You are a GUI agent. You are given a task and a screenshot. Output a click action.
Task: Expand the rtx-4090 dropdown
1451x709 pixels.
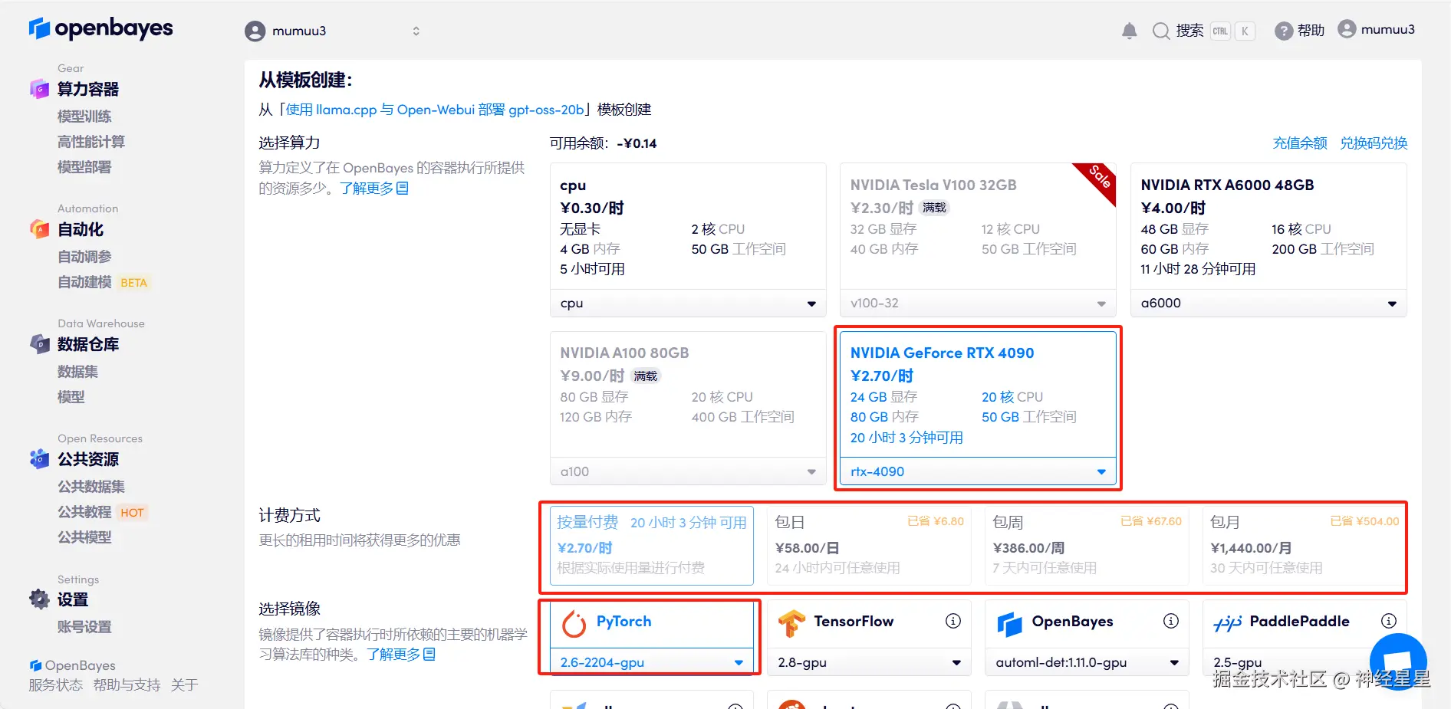978,471
